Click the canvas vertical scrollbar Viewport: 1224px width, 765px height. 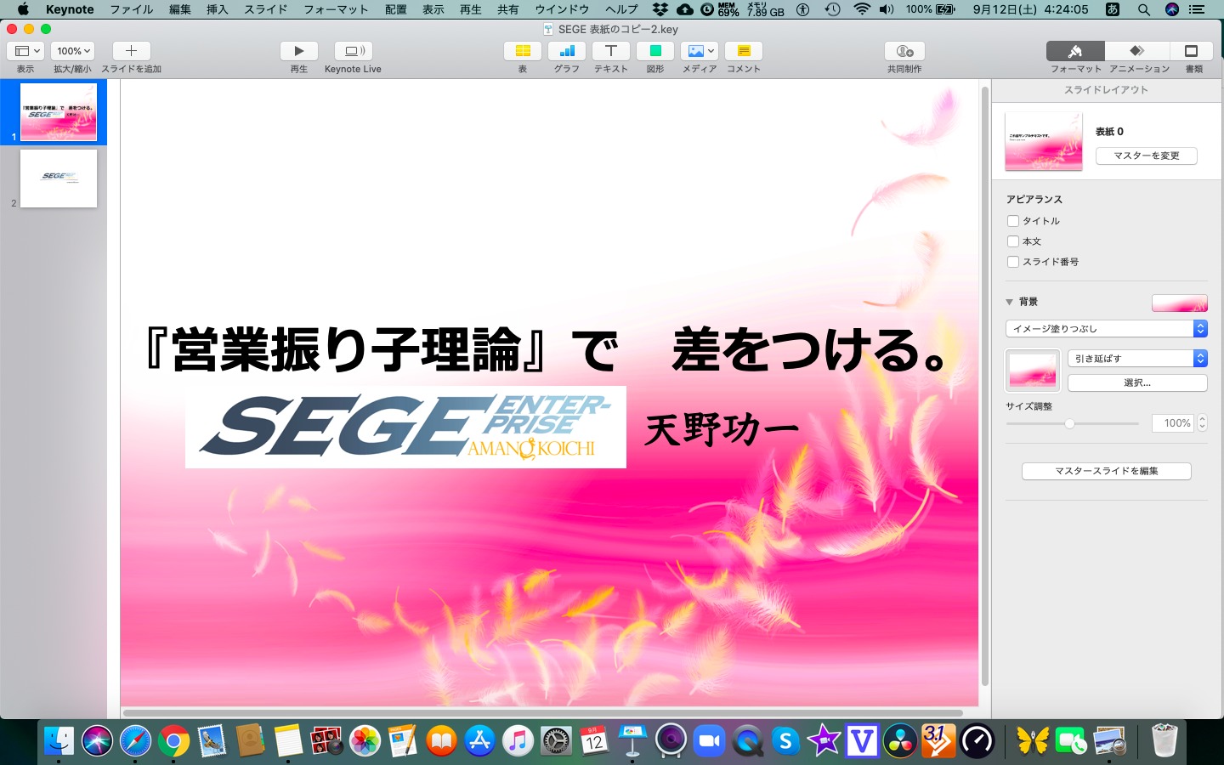pyautogui.click(x=985, y=387)
